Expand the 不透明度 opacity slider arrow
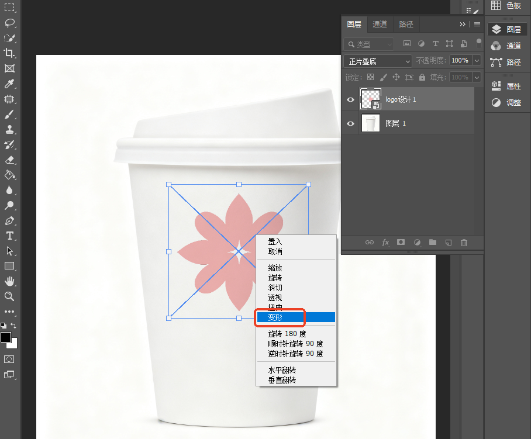This screenshot has height=439, width=531. click(x=477, y=61)
